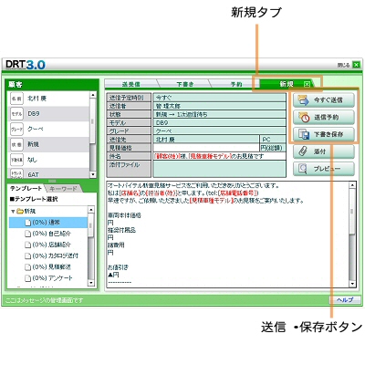
Task: Select the 新規 tab
Action: click(287, 84)
